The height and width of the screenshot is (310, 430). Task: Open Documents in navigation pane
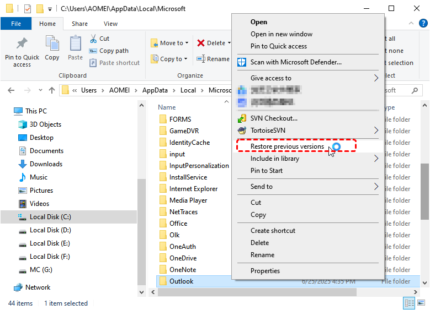pyautogui.click(x=41, y=151)
